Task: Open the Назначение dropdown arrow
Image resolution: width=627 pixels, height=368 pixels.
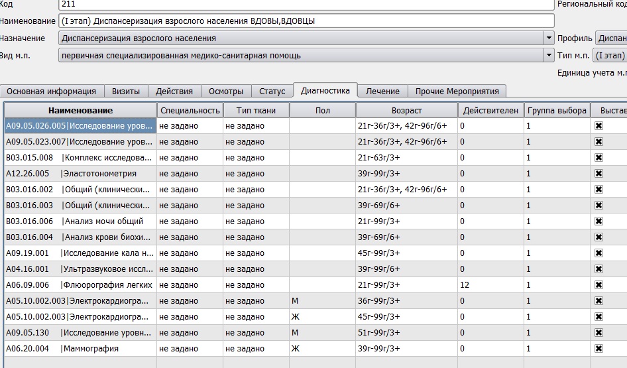Action: pyautogui.click(x=549, y=38)
